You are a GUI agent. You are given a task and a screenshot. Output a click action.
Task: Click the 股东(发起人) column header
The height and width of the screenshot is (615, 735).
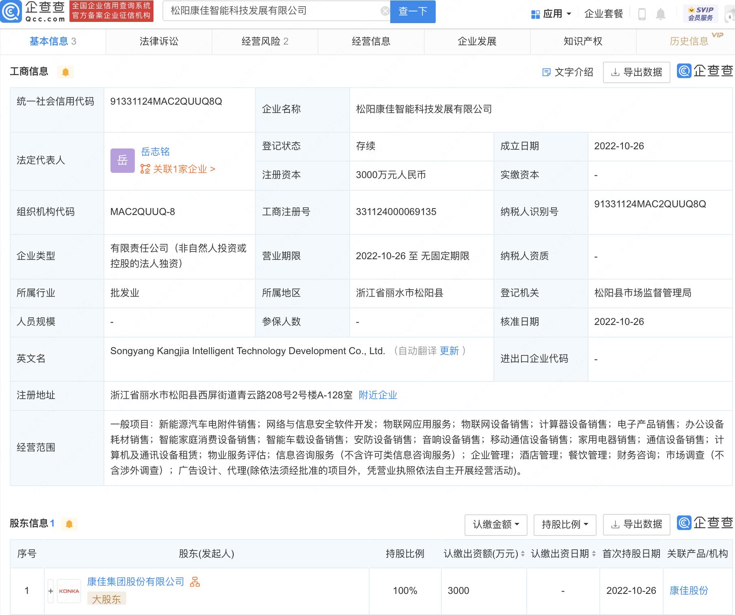[x=206, y=554]
